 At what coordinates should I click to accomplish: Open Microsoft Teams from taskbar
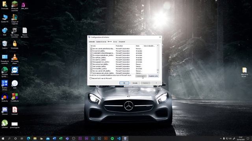67,138
